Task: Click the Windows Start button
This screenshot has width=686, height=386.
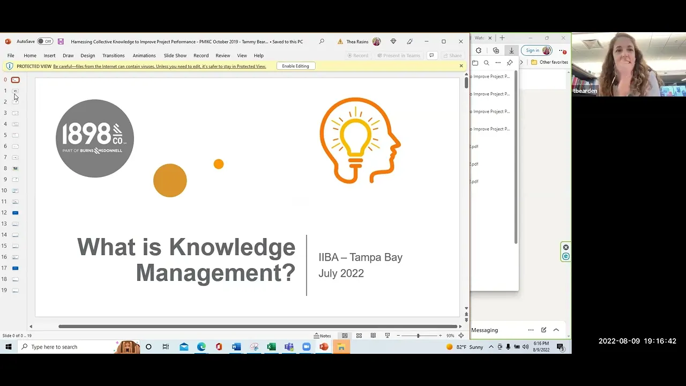Action: [9, 347]
